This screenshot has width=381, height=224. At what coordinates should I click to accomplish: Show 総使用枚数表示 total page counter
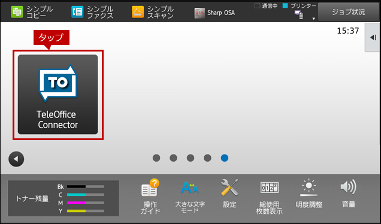pos(269,197)
